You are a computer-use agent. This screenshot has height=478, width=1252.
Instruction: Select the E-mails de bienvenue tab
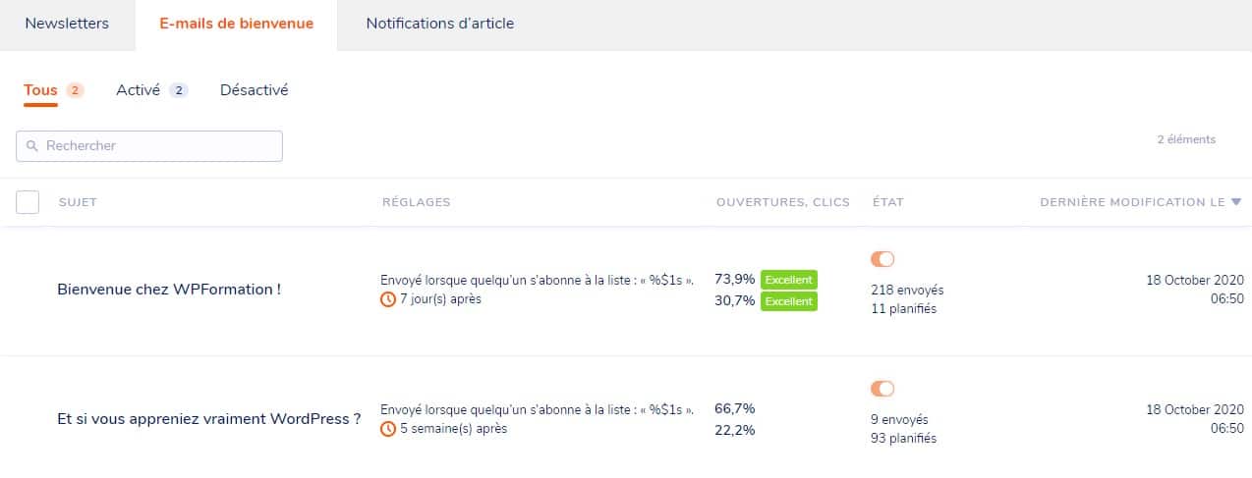[237, 24]
